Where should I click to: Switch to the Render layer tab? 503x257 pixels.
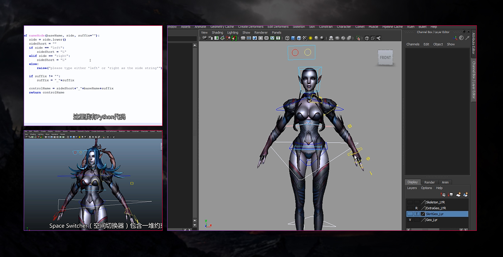(429, 182)
